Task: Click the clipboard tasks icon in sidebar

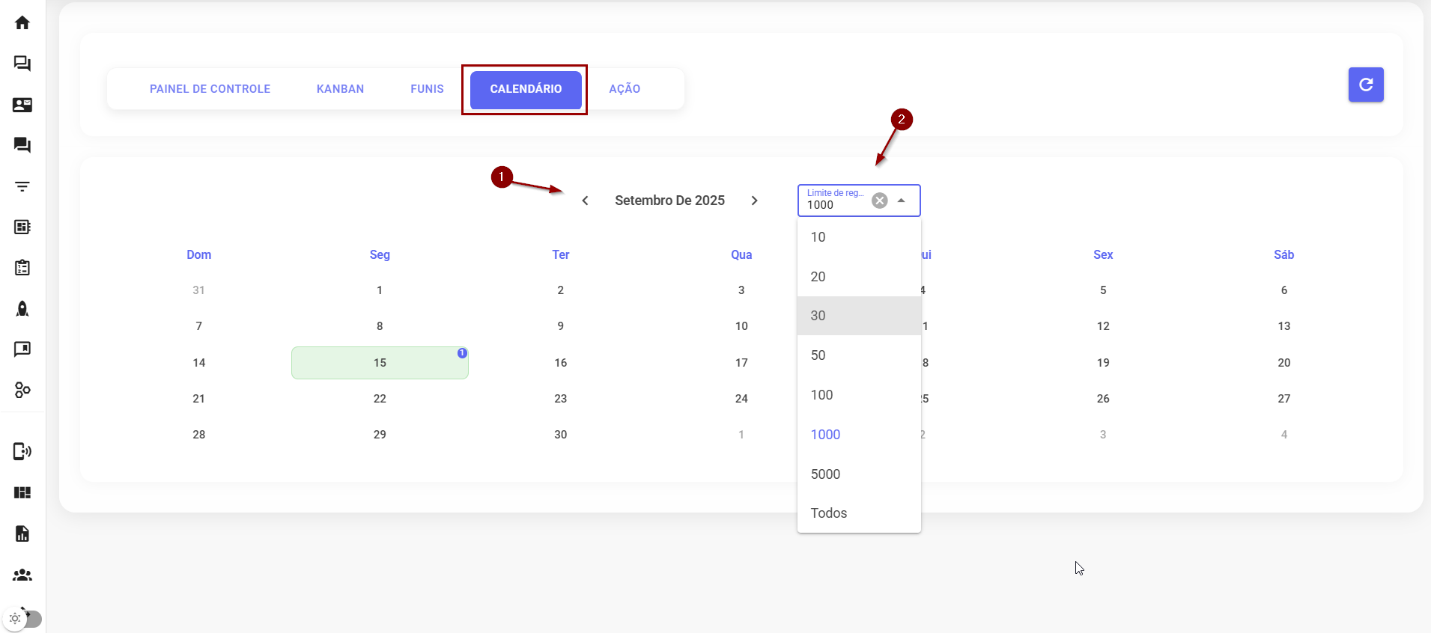Action: click(x=22, y=268)
